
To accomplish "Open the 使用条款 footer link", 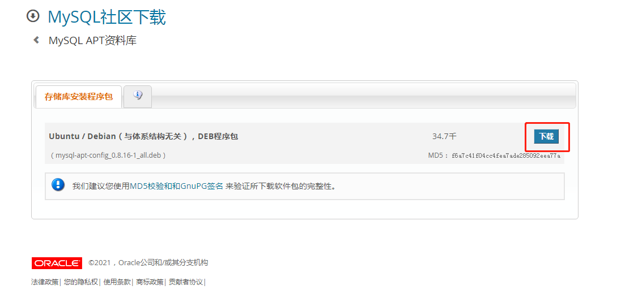I will tap(117, 282).
